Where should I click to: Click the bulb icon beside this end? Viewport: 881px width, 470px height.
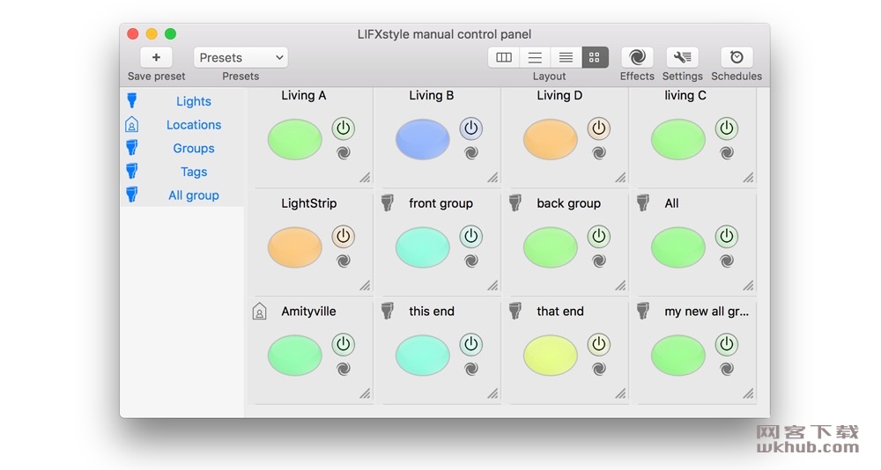click(x=387, y=311)
